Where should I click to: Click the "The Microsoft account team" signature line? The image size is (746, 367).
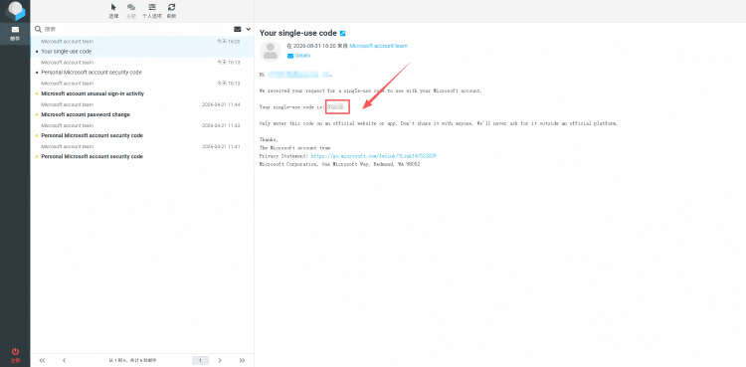click(x=294, y=147)
